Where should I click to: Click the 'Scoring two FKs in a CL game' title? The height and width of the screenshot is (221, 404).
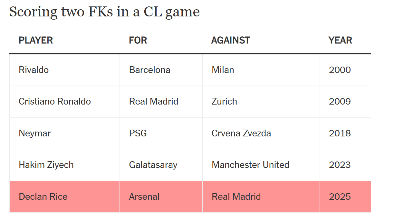pos(104,12)
